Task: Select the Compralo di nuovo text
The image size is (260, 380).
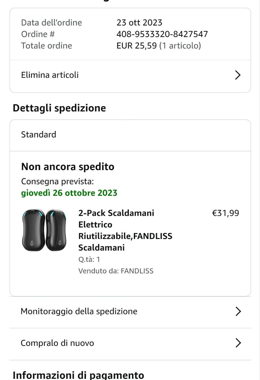Action: click(x=57, y=343)
